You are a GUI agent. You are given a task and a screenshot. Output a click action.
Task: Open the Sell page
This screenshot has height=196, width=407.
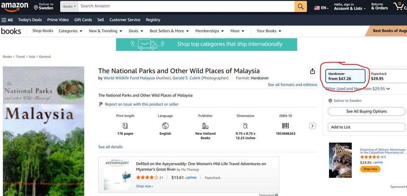click(x=101, y=20)
